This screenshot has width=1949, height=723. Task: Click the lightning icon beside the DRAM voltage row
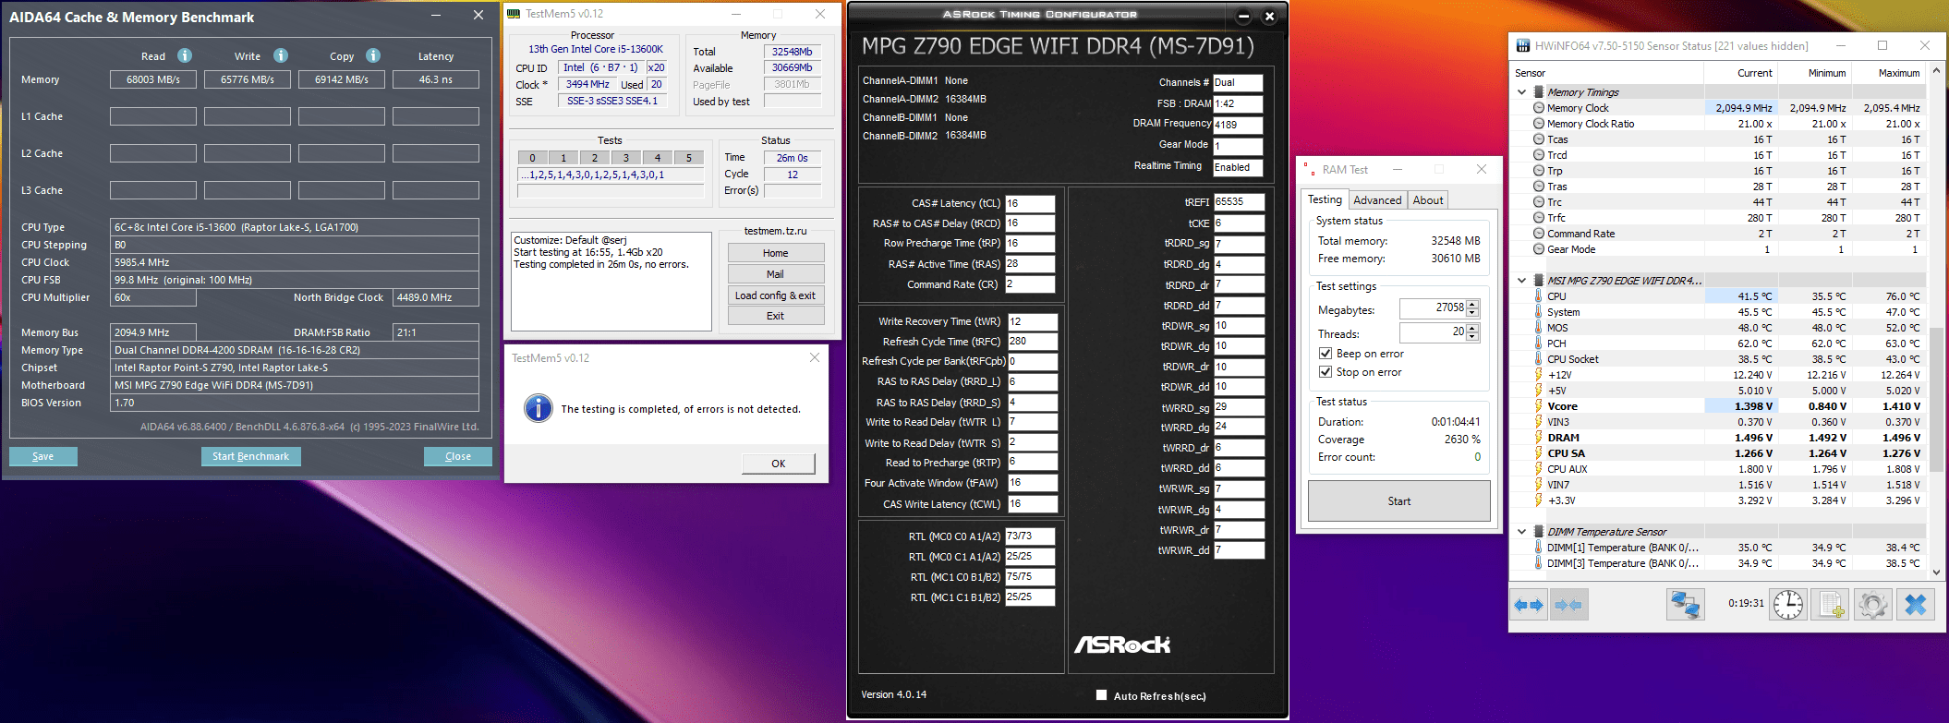point(1538,438)
